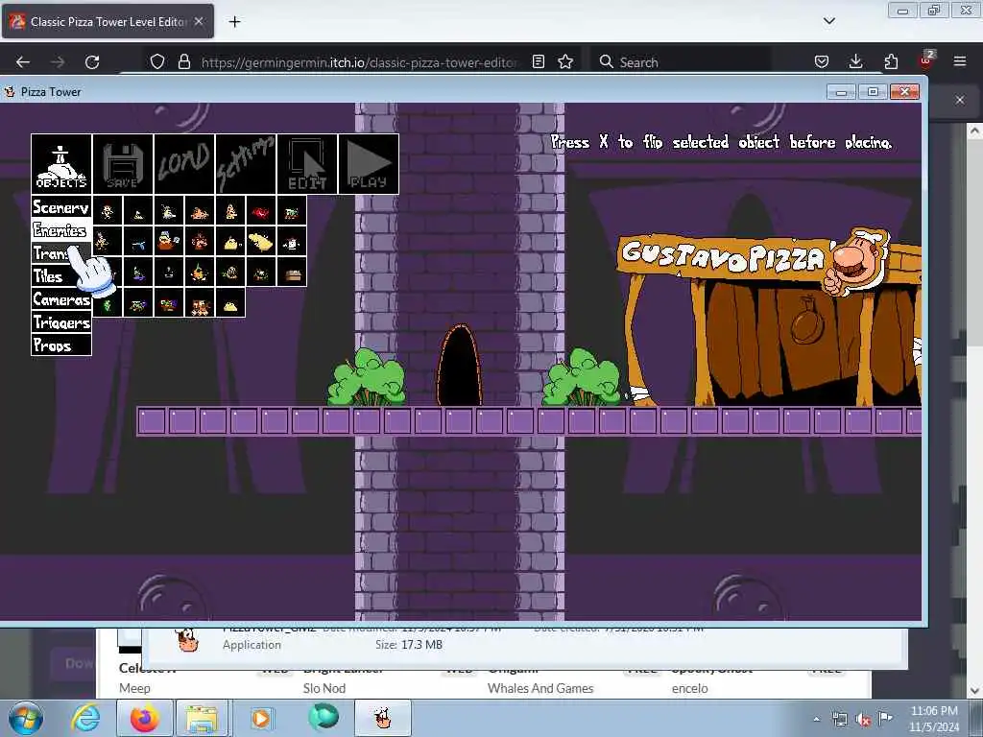Pick the green glowing enemy tile
983x737 pixels.
click(108, 303)
